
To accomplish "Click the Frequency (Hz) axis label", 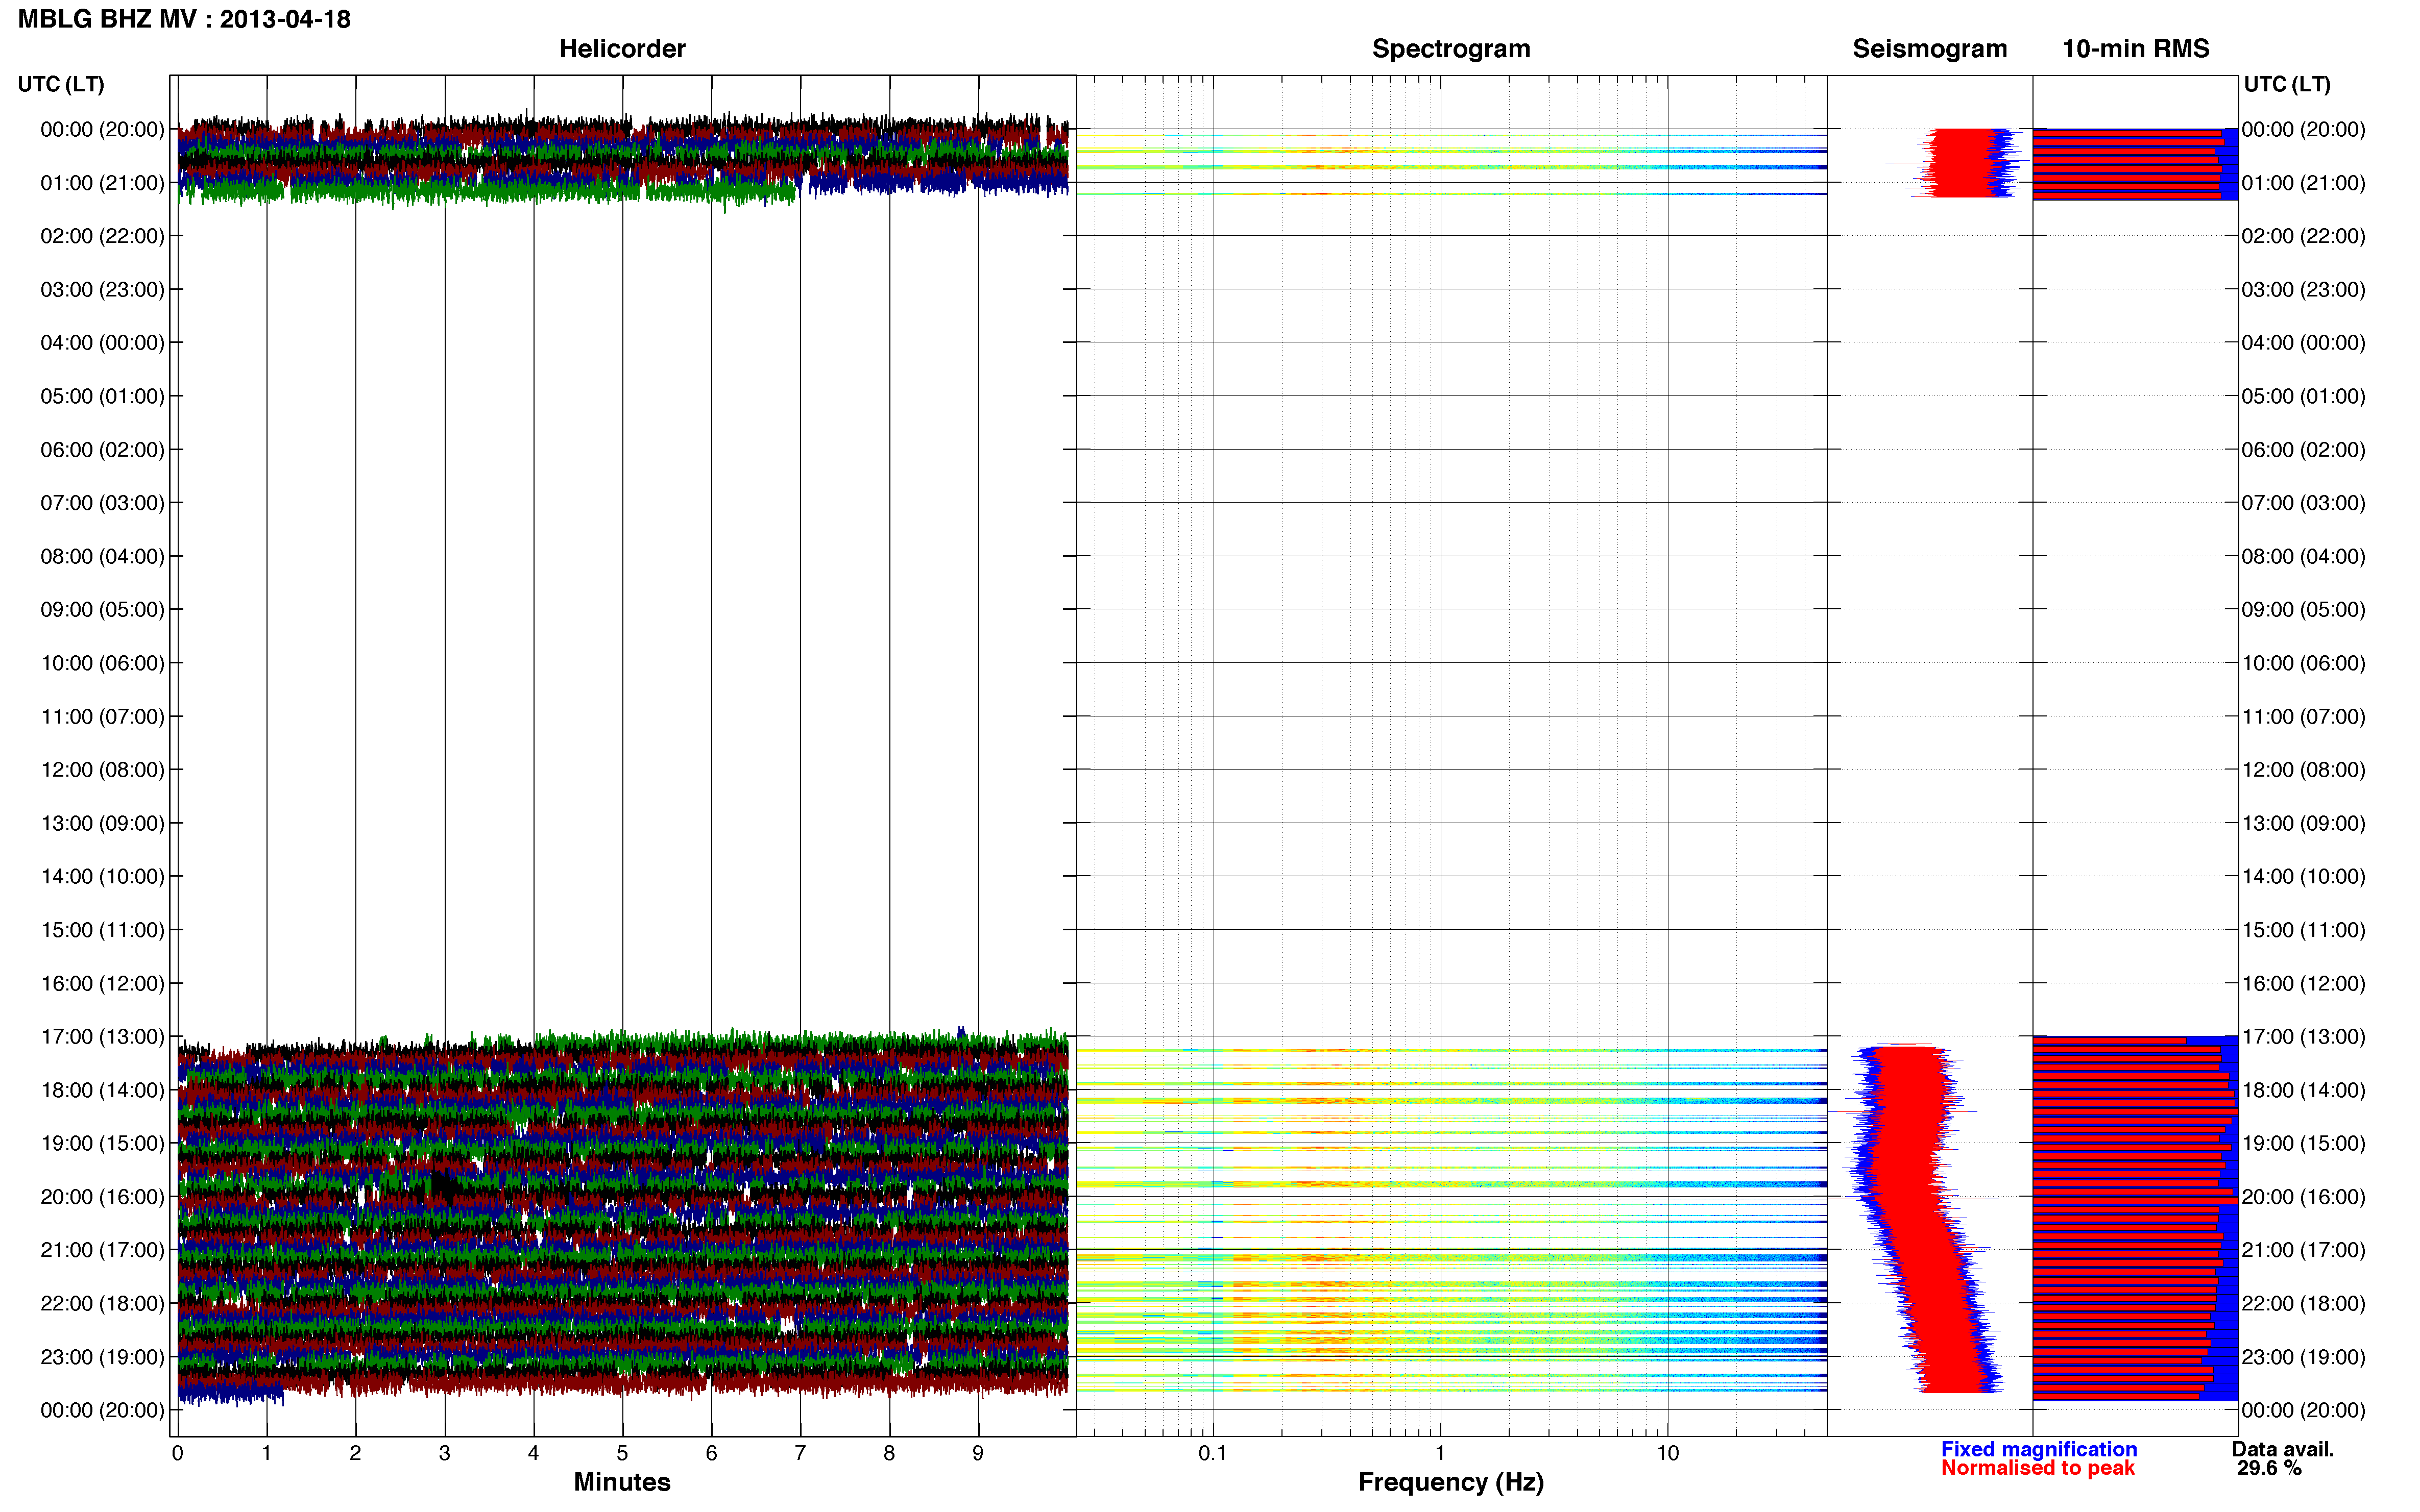I will point(1450,1482).
